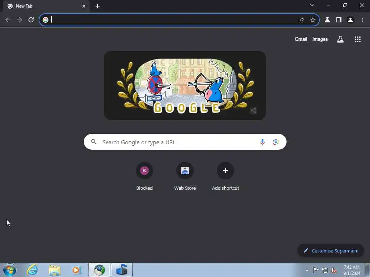Image resolution: width=370 pixels, height=277 pixels.
Task: Launch Internet Explorer from taskbar
Action: (32, 270)
